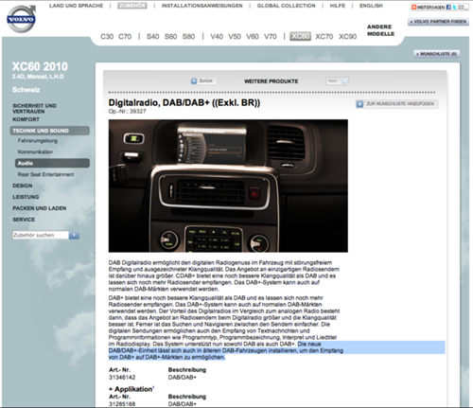Open Land und Sprache menu
The height and width of the screenshot is (408, 473).
pyautogui.click(x=76, y=6)
